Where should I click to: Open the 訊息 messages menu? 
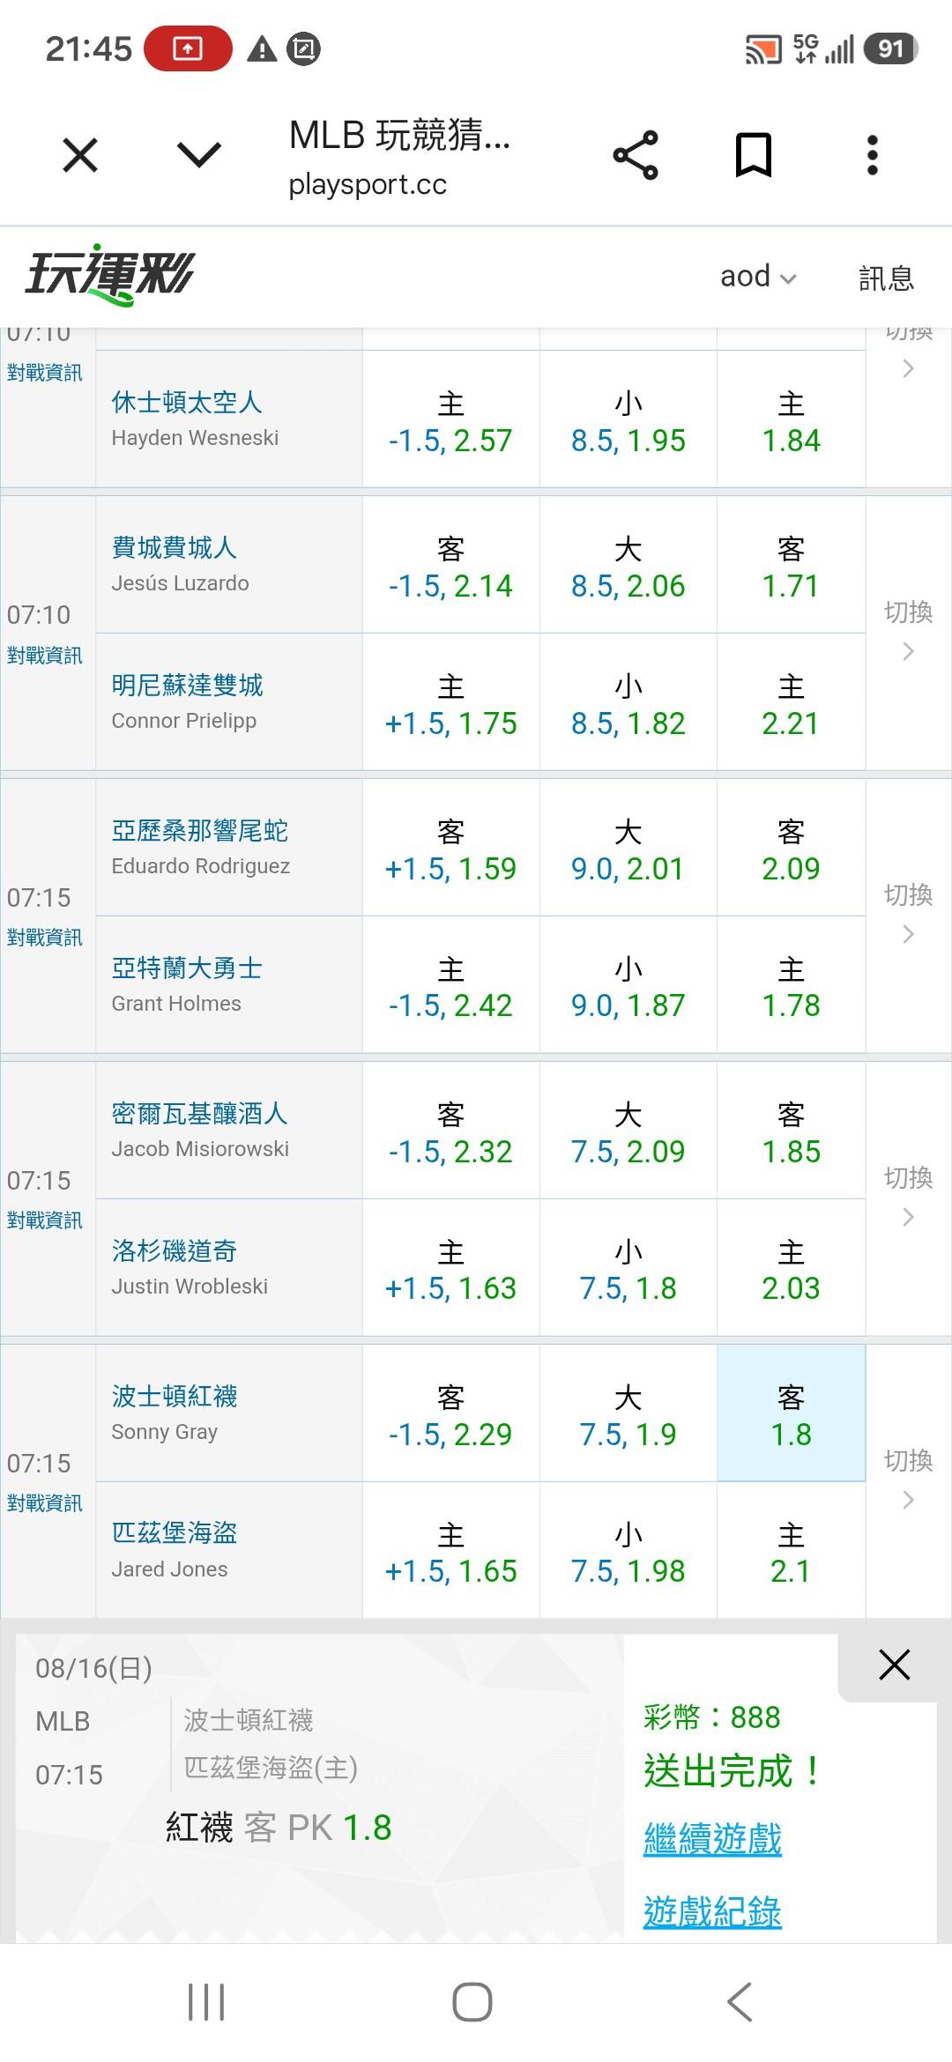click(886, 278)
